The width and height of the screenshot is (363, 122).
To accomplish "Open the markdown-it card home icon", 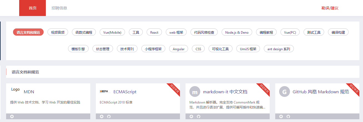I will [191, 116].
